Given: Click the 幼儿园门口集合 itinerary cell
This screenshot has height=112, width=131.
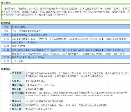Looking at the screenshot, I should tap(71, 27).
